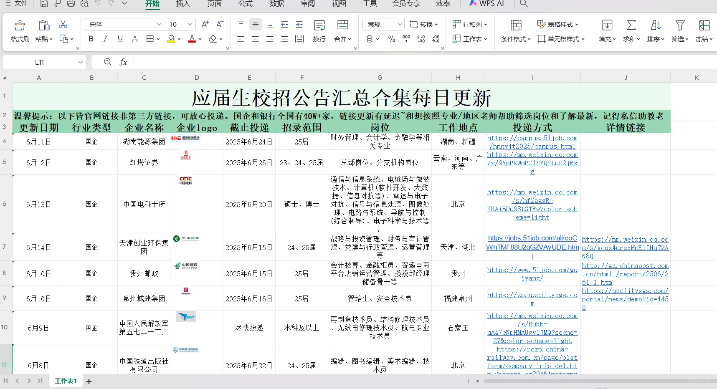
Task: Open the chinapost.com detail link
Action: pos(625,274)
